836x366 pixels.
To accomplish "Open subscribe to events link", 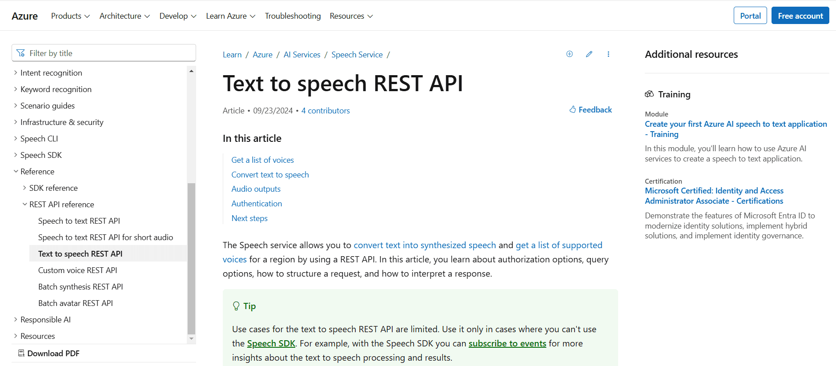I will click(507, 343).
